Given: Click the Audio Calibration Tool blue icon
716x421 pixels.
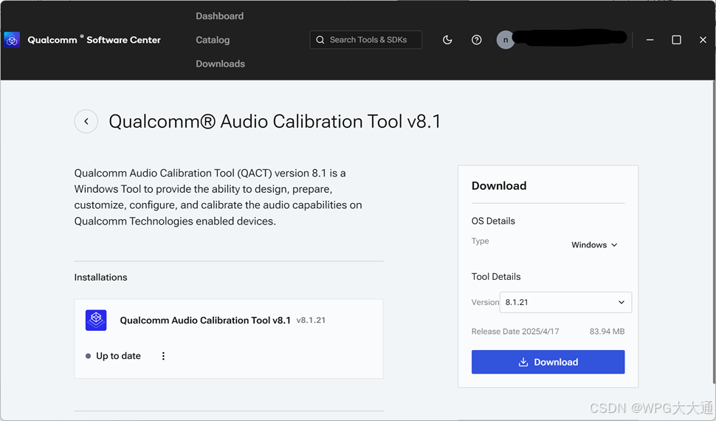Looking at the screenshot, I should point(96,320).
